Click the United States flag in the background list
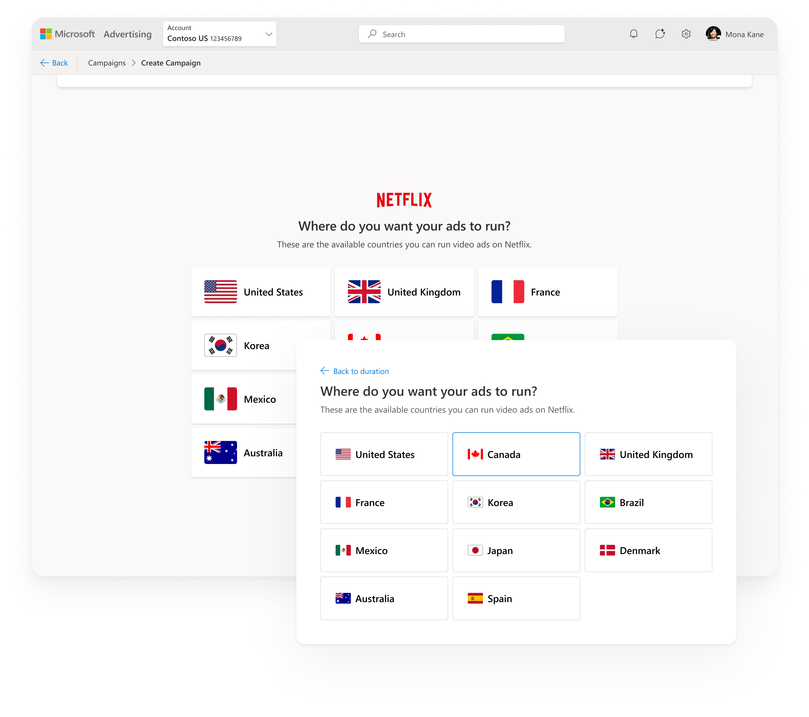The image size is (809, 717). 220,291
